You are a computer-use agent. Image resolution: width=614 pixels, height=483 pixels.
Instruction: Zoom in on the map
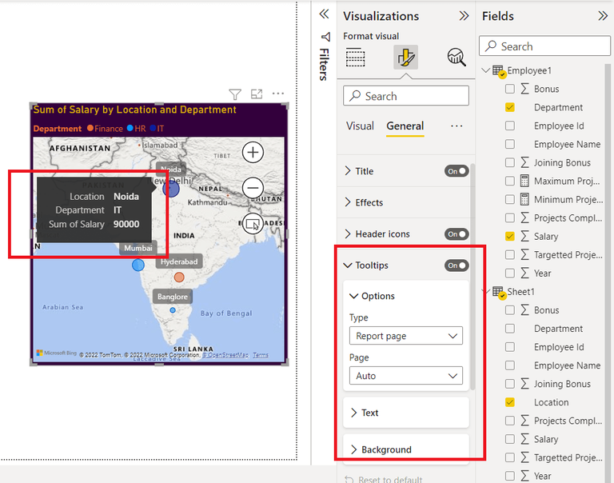pos(253,153)
